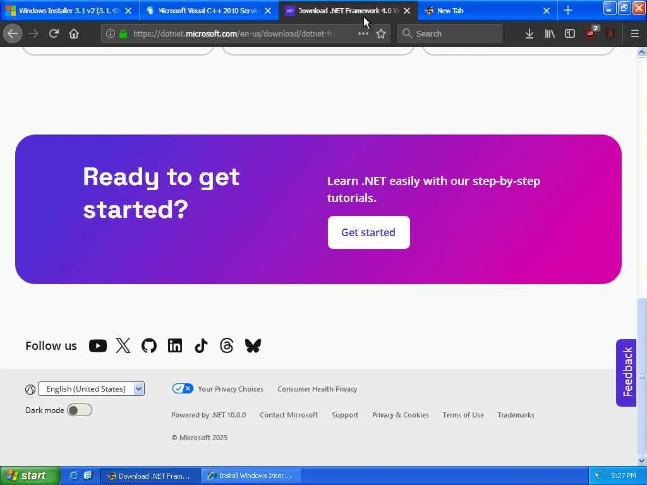
Task: Open a new tab with plus icon
Action: point(568,11)
